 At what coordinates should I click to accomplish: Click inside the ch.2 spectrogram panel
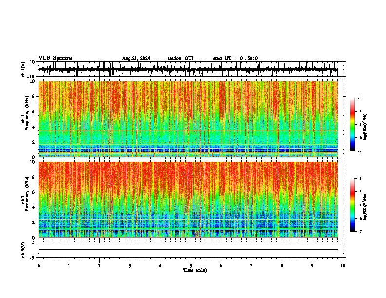point(188,200)
